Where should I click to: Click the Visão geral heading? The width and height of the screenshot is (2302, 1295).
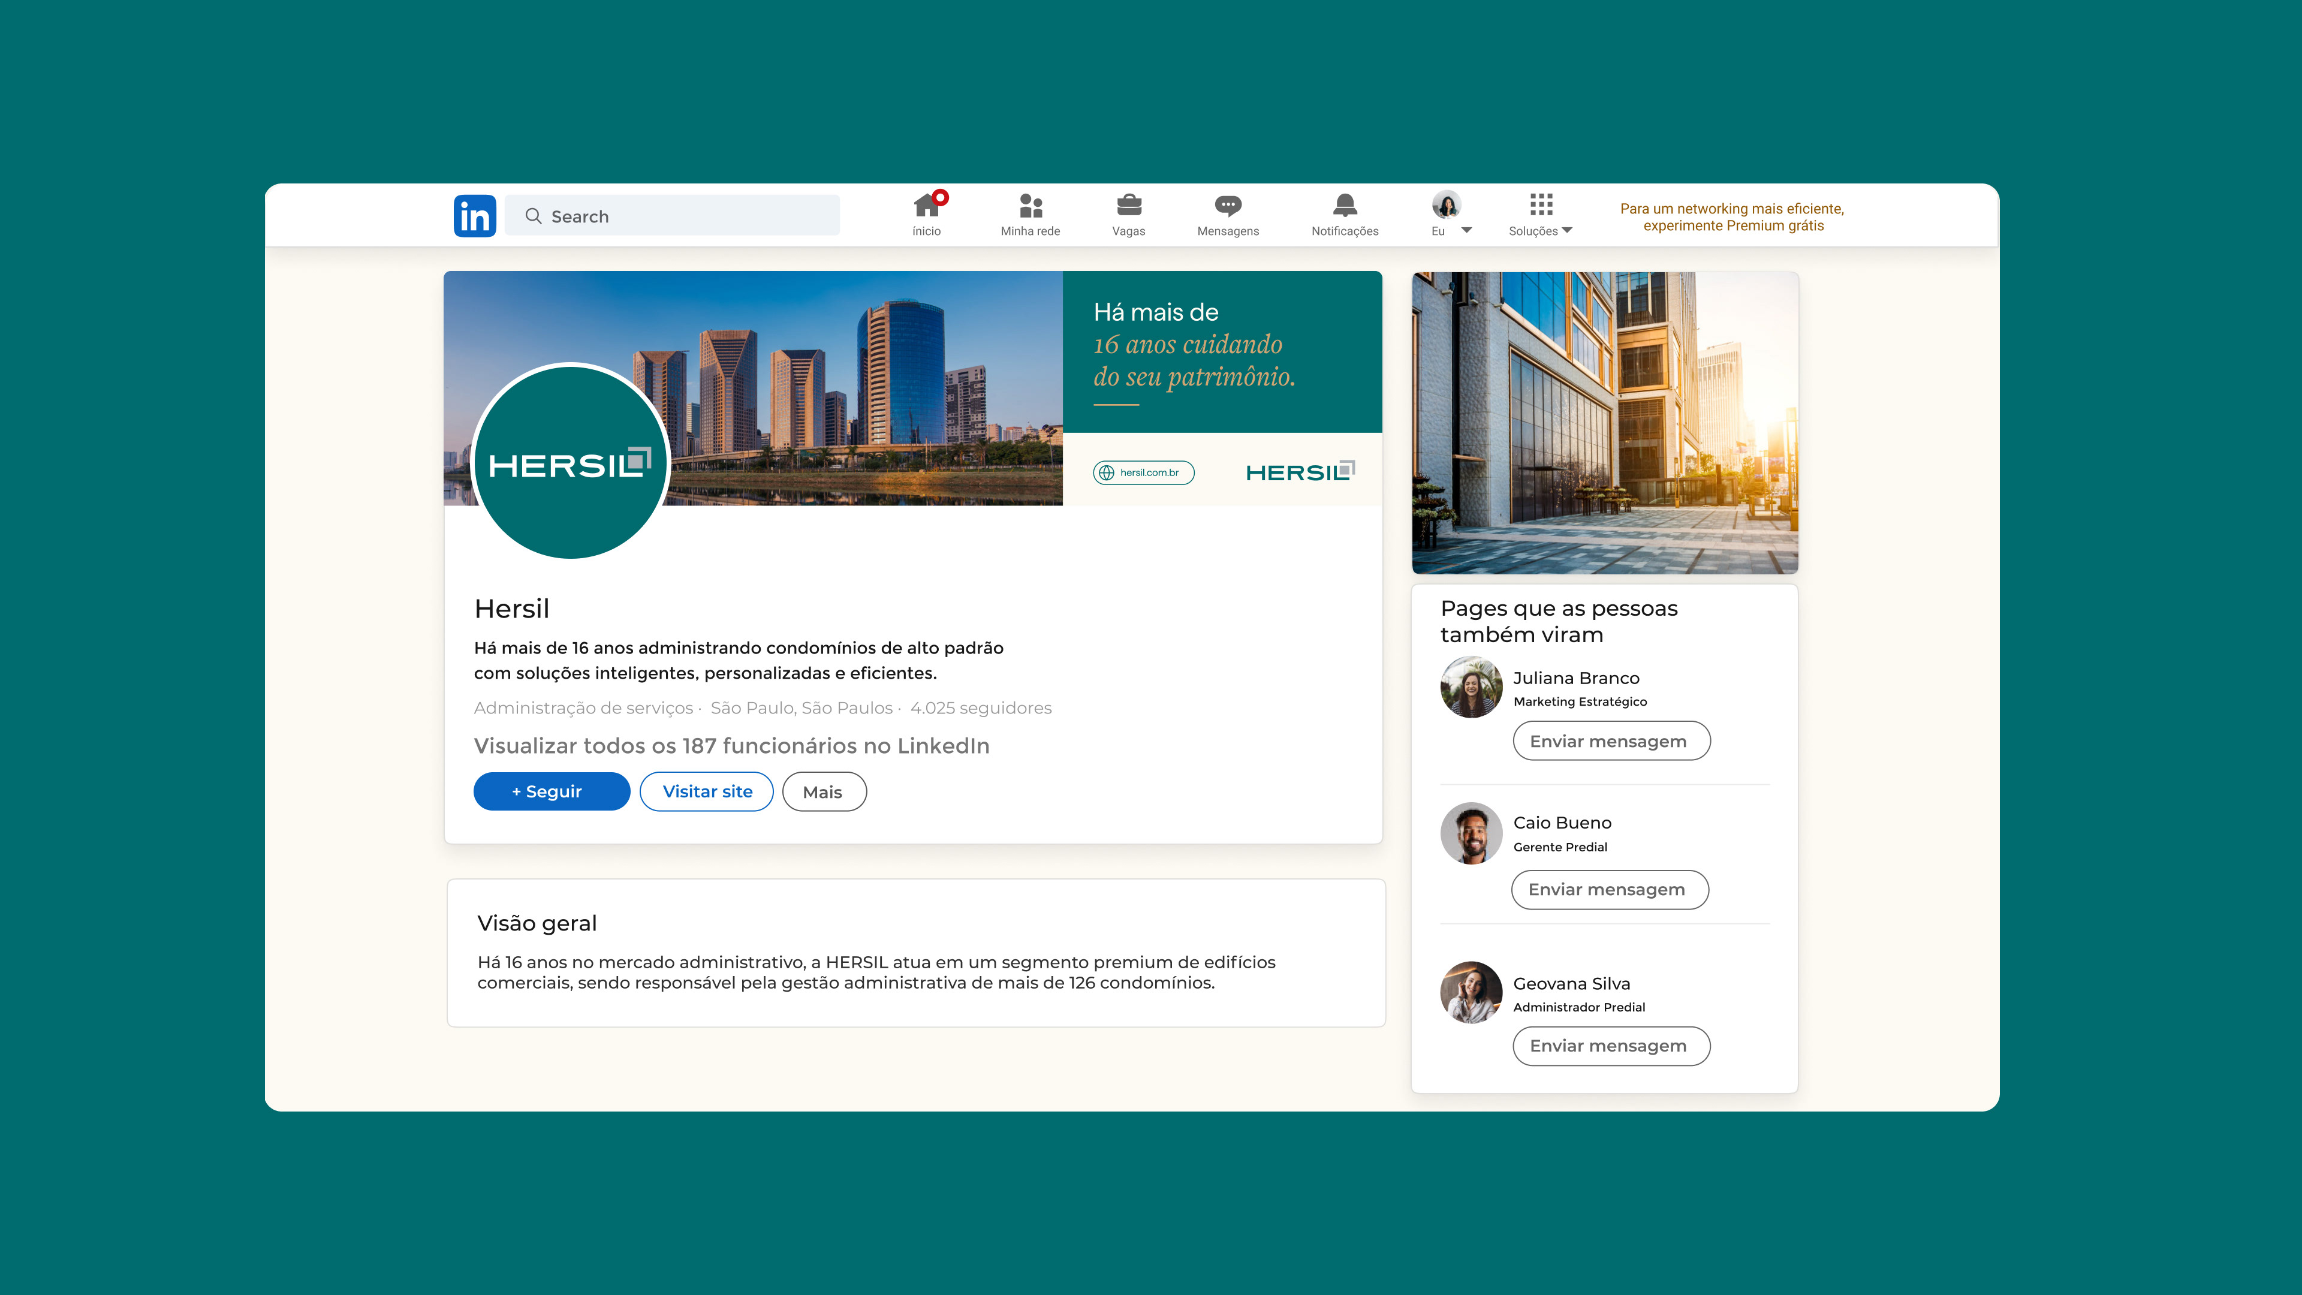click(536, 923)
